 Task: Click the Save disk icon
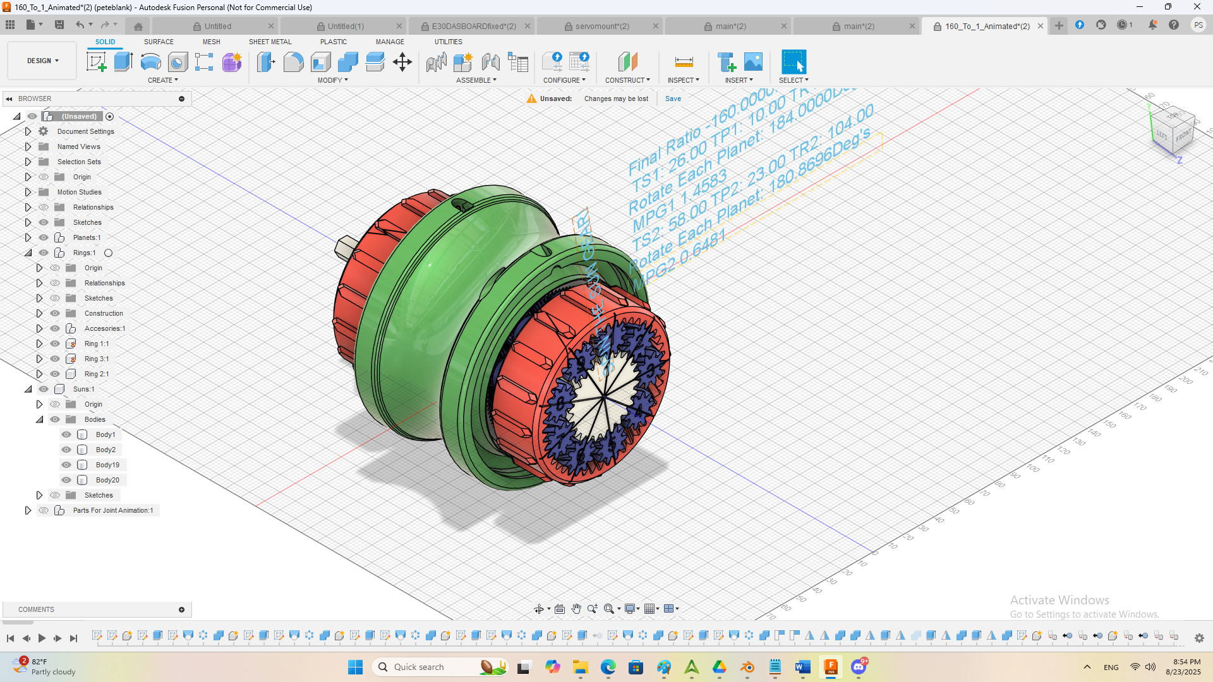tap(59, 25)
